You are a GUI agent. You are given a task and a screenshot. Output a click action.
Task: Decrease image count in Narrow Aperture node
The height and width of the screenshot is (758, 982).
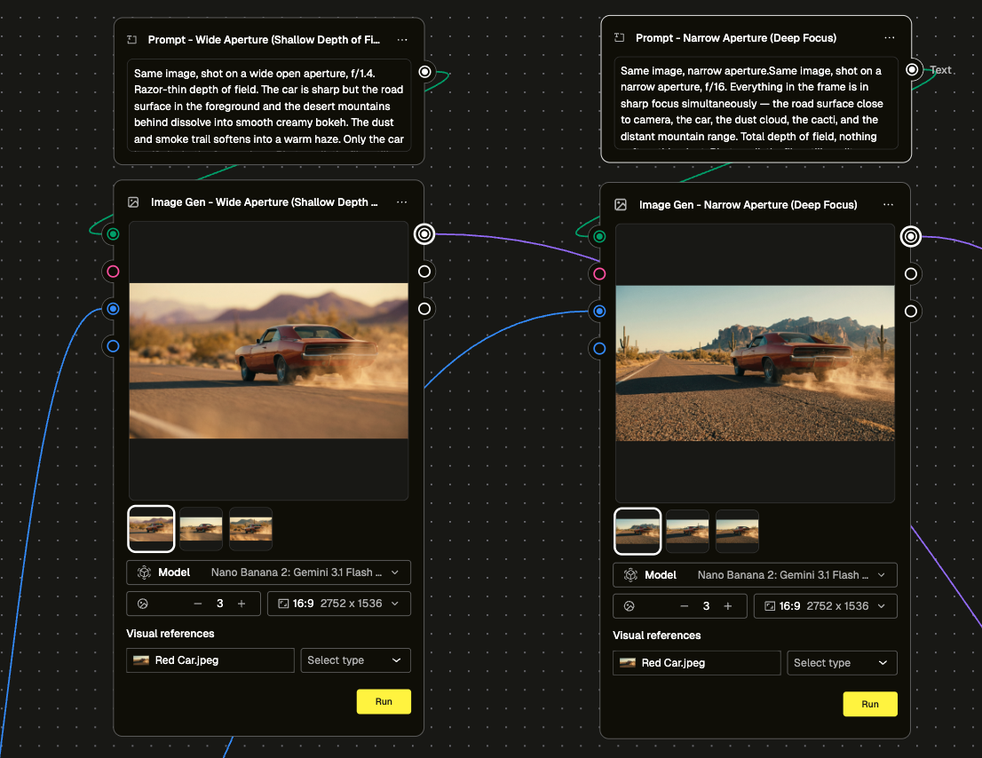tap(684, 606)
